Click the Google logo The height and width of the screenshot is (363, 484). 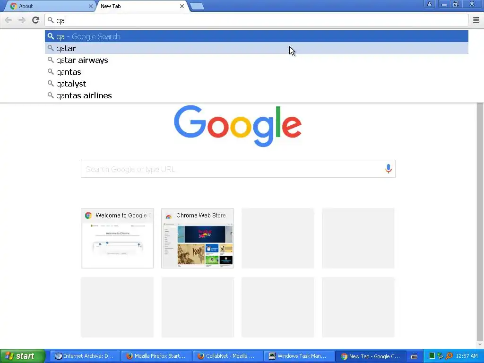(238, 126)
